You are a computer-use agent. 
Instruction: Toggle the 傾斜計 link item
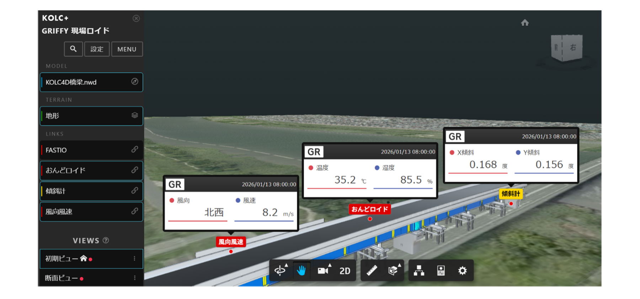(x=91, y=191)
